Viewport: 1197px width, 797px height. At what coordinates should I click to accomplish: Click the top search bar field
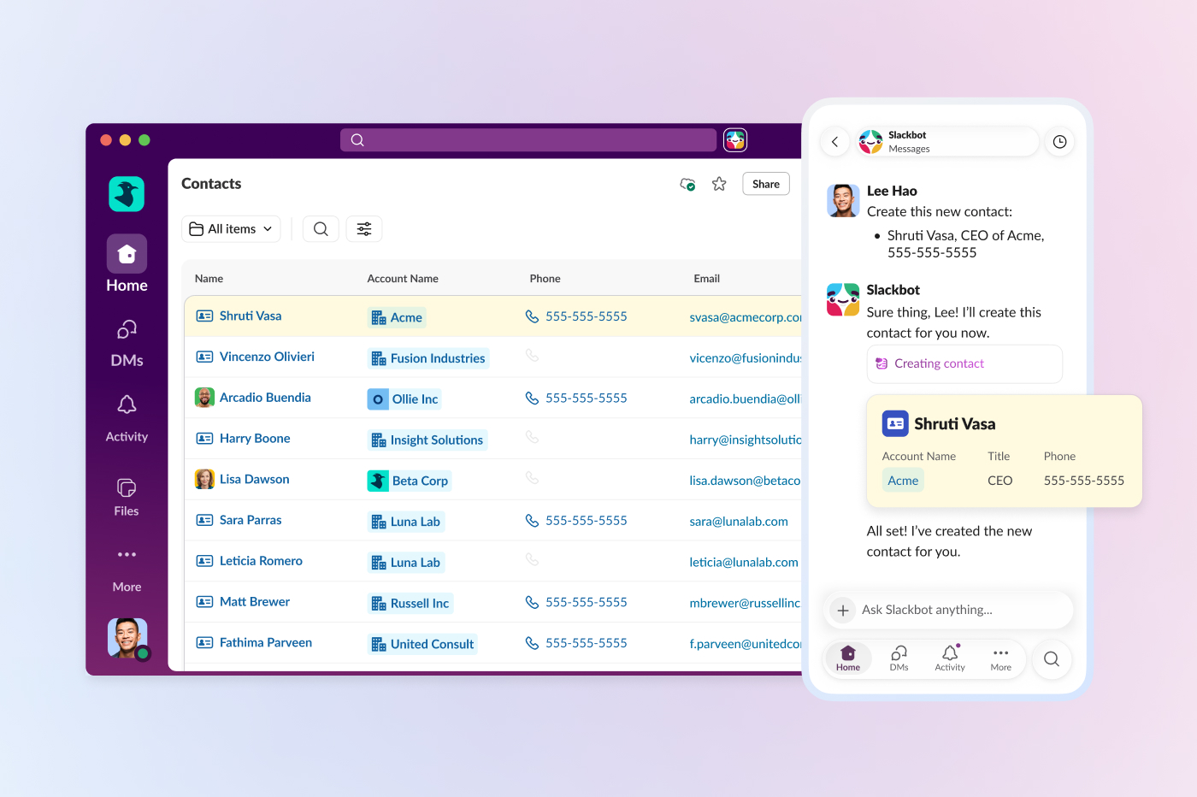[x=528, y=140]
